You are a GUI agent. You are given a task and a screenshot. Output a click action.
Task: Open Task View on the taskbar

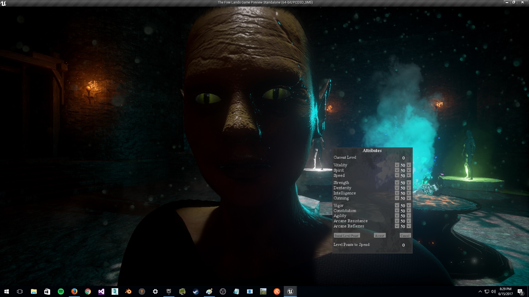(20, 291)
